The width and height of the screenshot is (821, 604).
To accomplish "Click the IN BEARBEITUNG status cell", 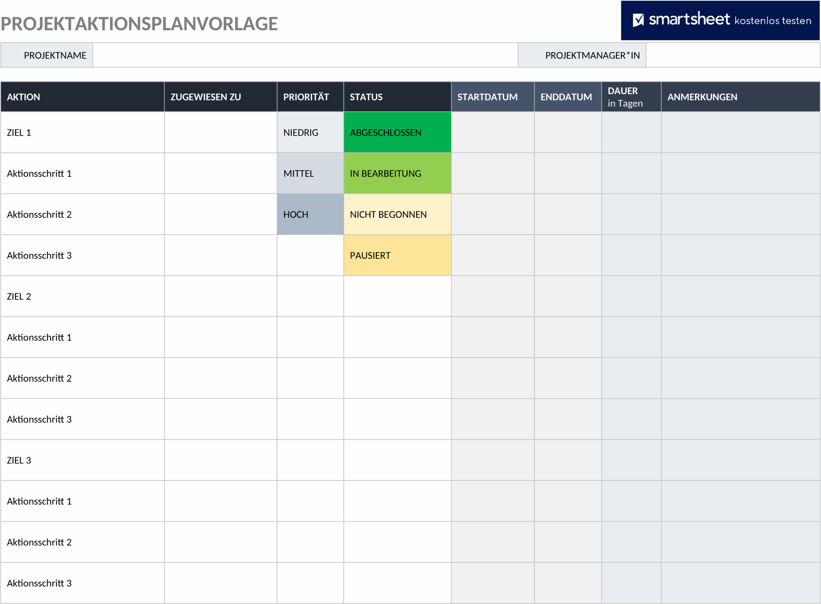I will 397,173.
